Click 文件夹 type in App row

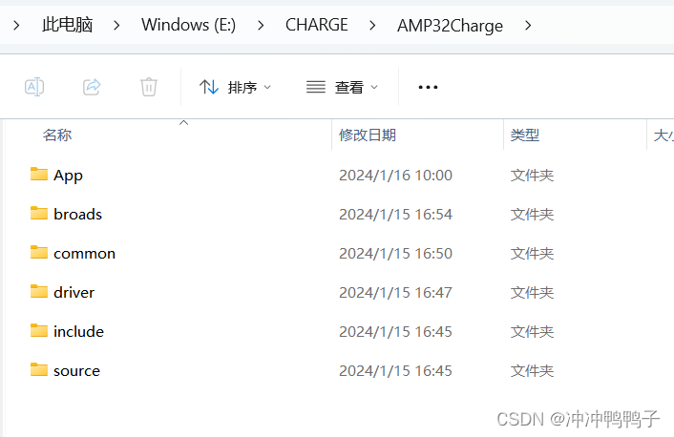pyautogui.click(x=532, y=176)
